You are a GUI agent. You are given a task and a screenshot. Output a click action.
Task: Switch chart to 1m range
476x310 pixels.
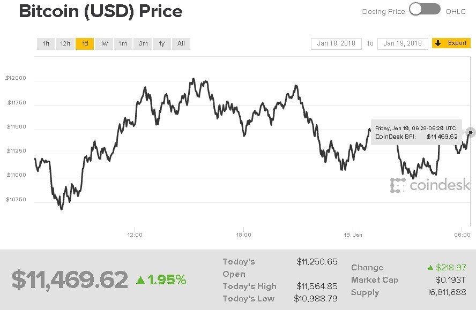(x=123, y=43)
